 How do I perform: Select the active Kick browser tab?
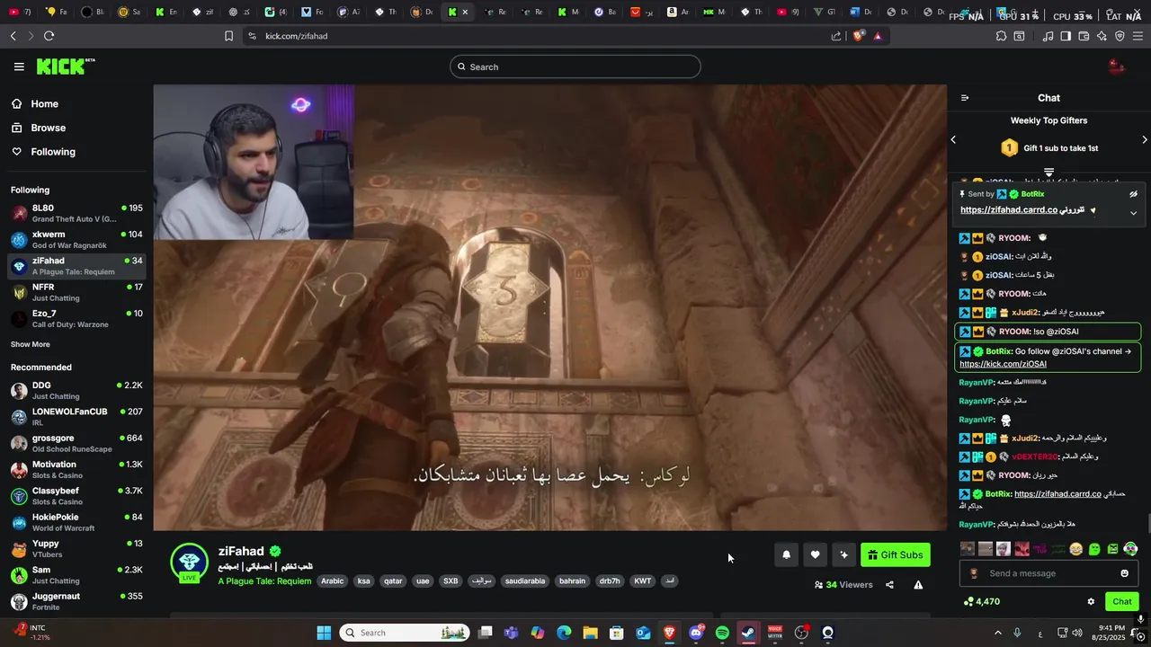click(x=458, y=12)
